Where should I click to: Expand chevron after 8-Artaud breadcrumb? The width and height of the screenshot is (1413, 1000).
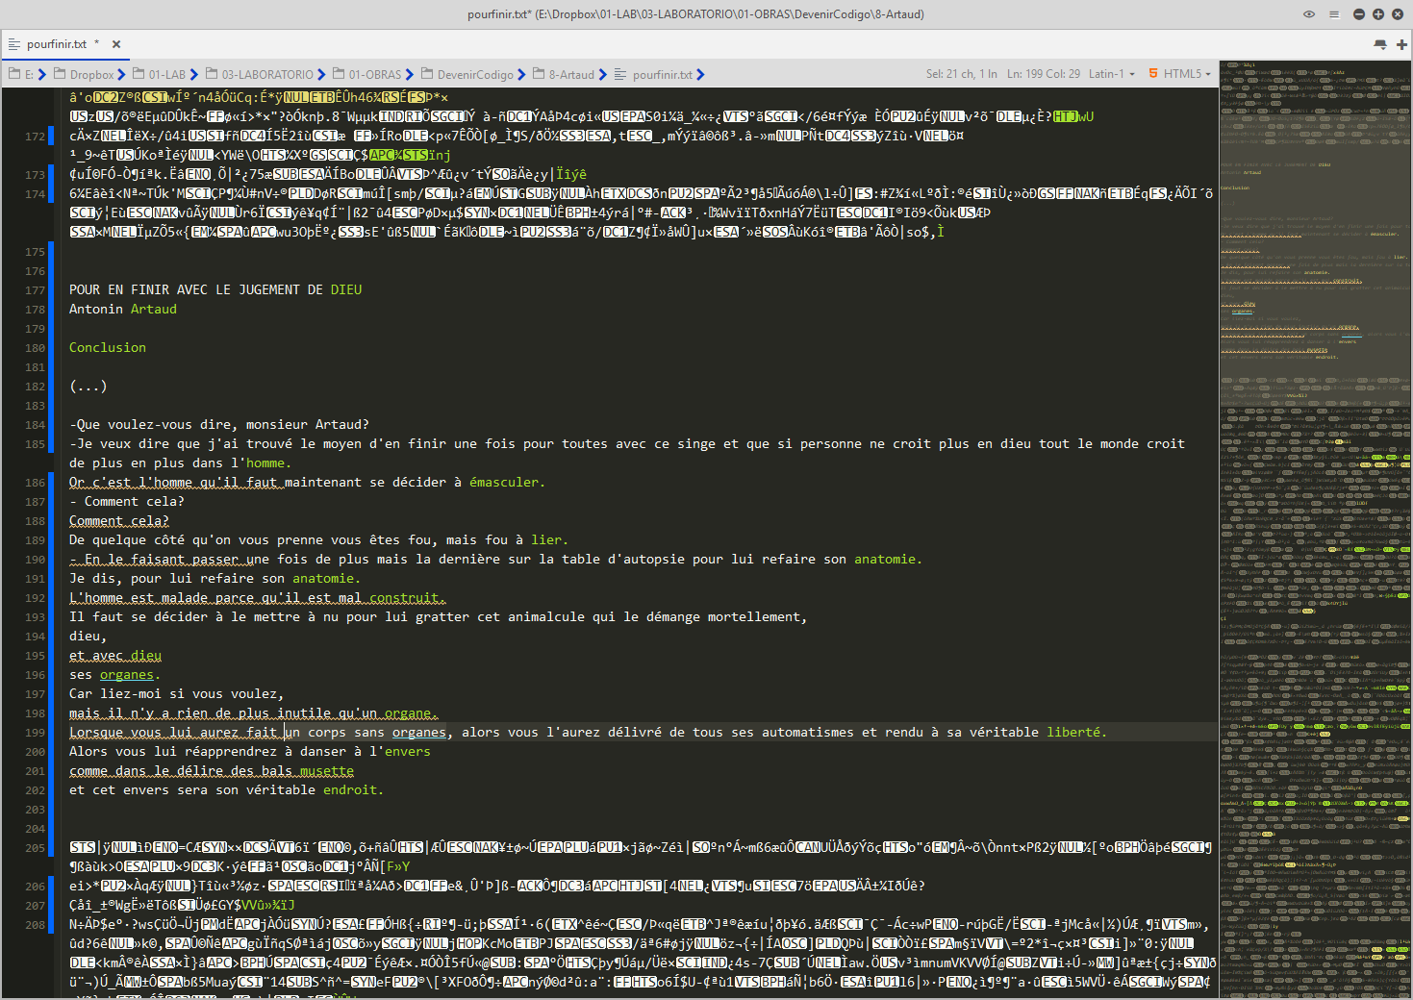coord(602,74)
